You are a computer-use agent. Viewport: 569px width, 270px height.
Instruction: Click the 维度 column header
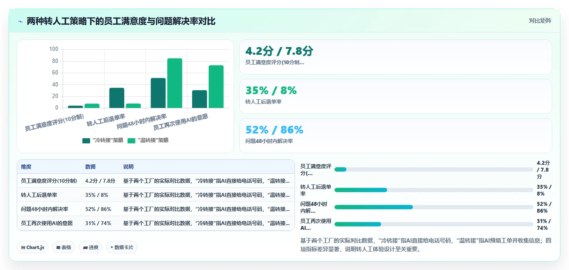26,166
